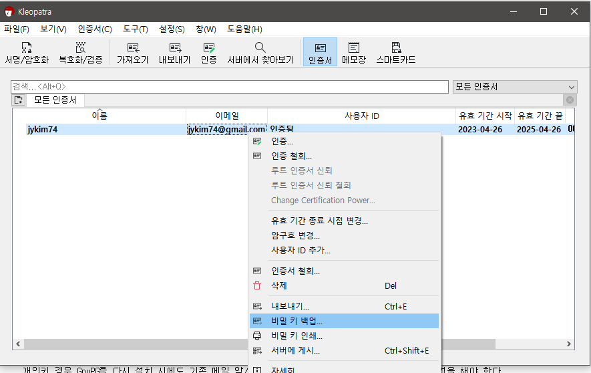591x373 pixels.
Task: Expand the 모든 인증서 filter dropdown
Action: tap(514, 87)
